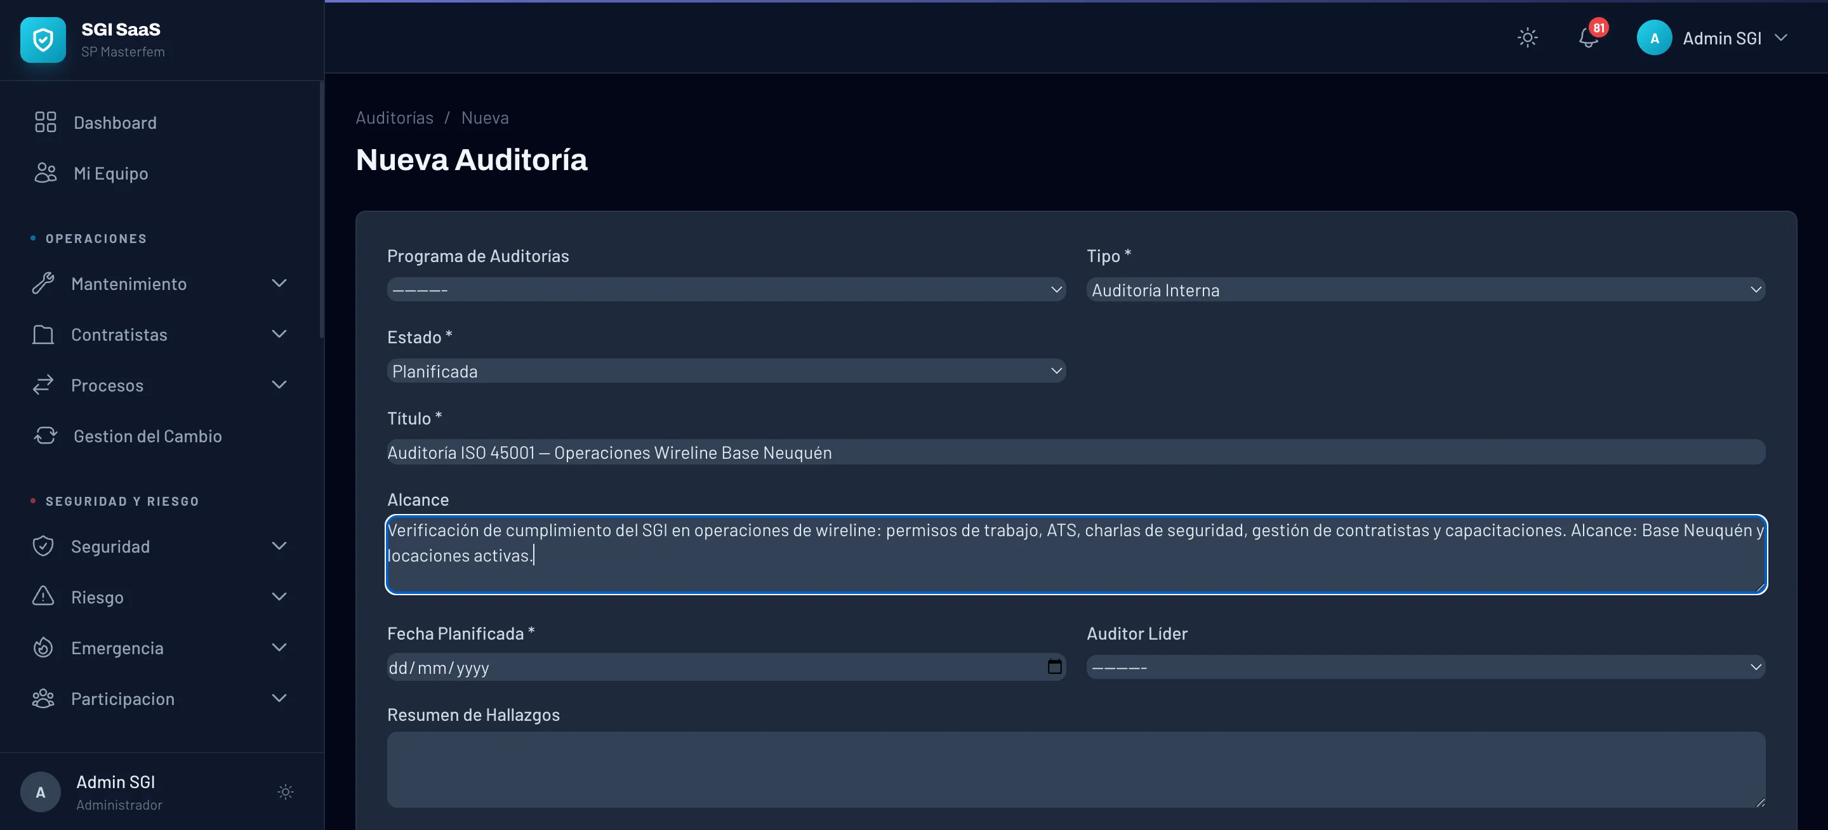The image size is (1828, 830).
Task: Open the Estado dropdown set to Planificada
Action: (x=725, y=369)
